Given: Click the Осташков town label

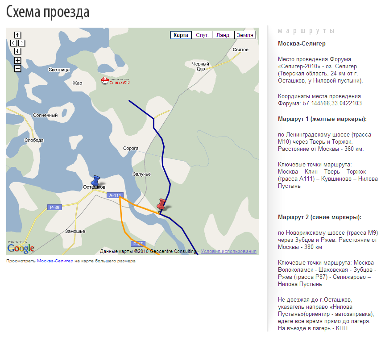Looking at the screenshot, I should pyautogui.click(x=94, y=187).
